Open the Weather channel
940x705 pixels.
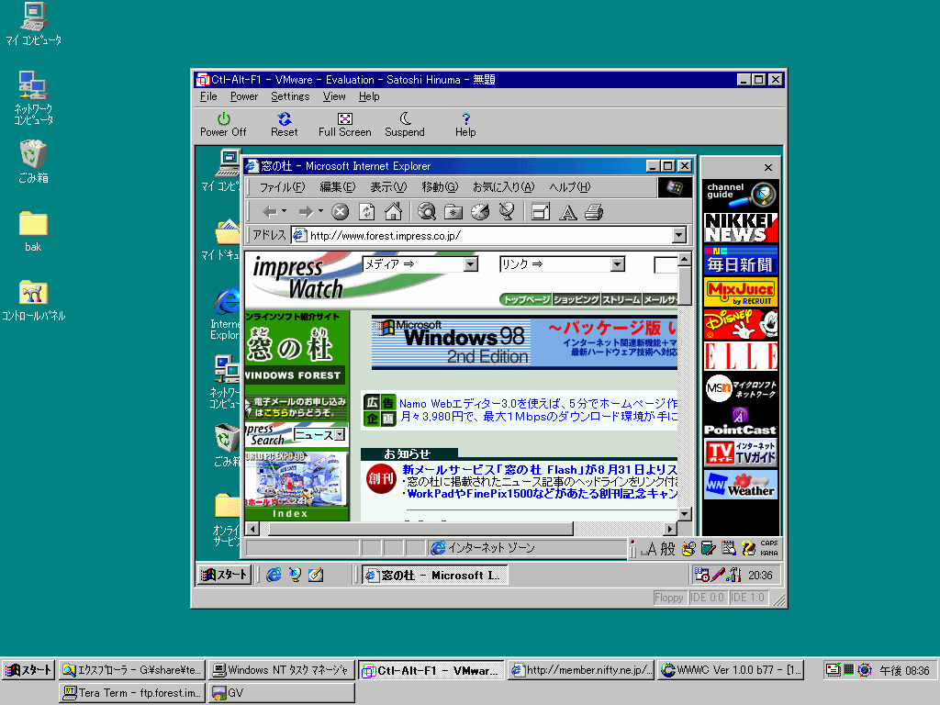(741, 485)
